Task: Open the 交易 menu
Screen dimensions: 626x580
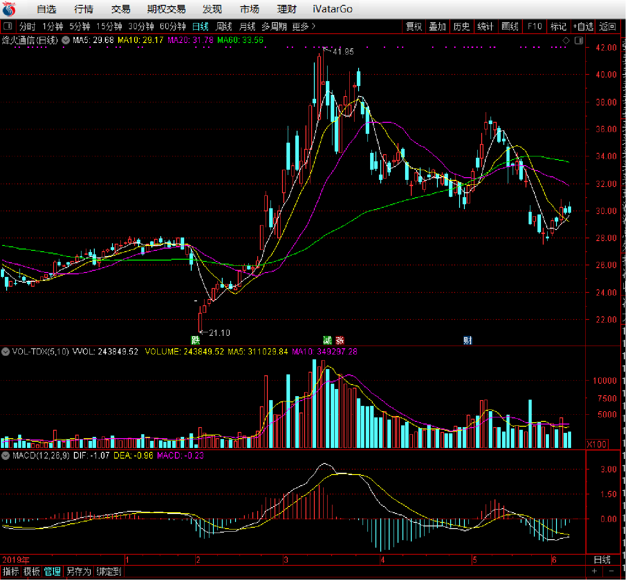Action: point(121,9)
